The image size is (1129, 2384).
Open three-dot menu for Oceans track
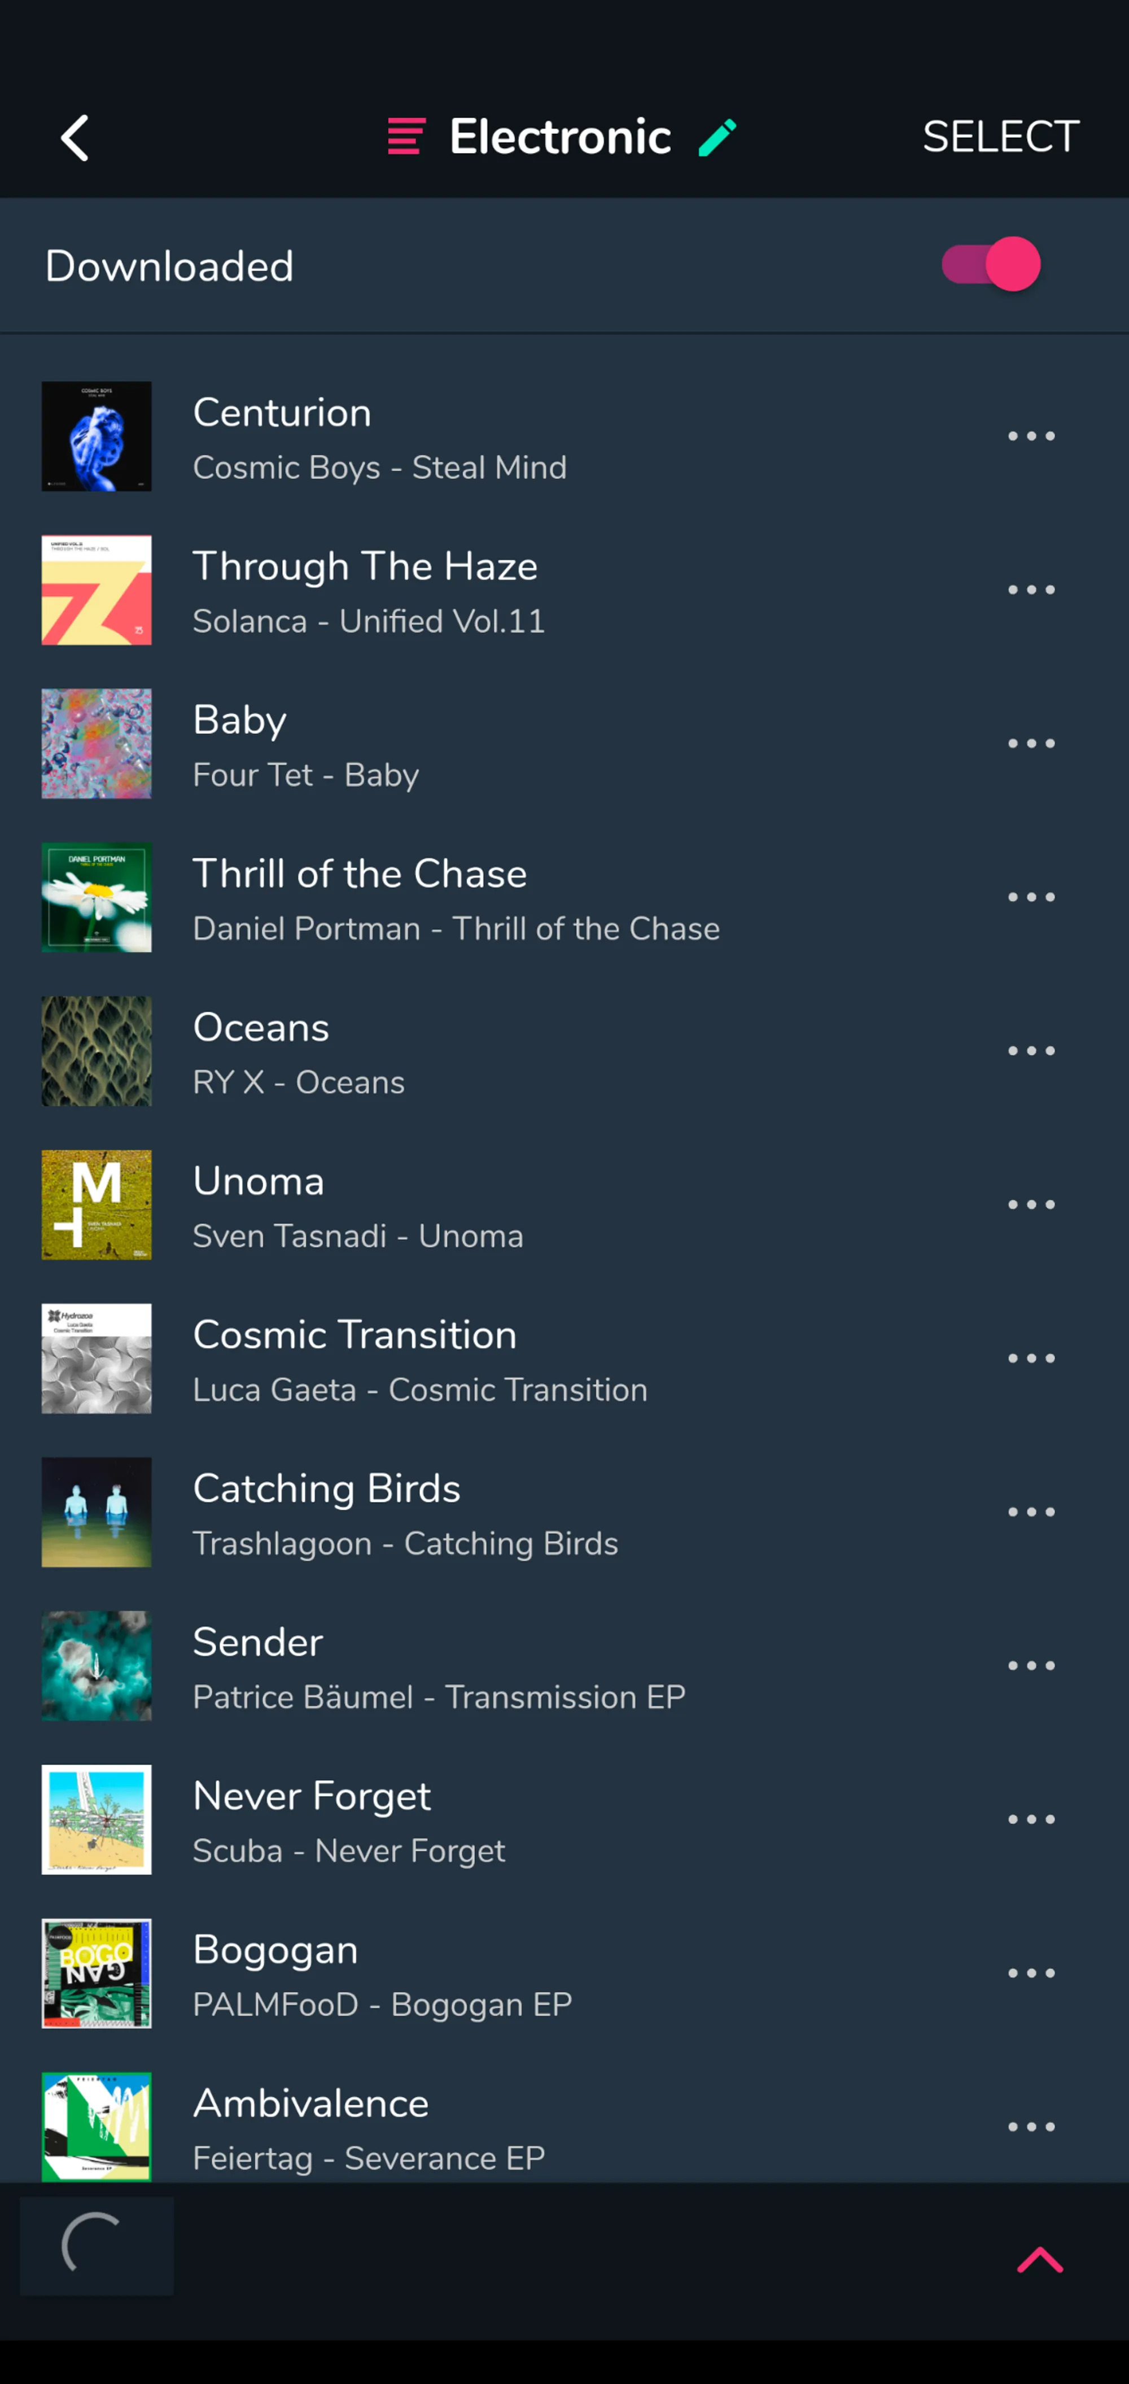pyautogui.click(x=1031, y=1050)
